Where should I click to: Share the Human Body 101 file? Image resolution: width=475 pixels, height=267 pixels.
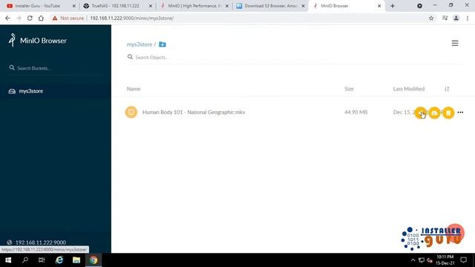coord(421,113)
